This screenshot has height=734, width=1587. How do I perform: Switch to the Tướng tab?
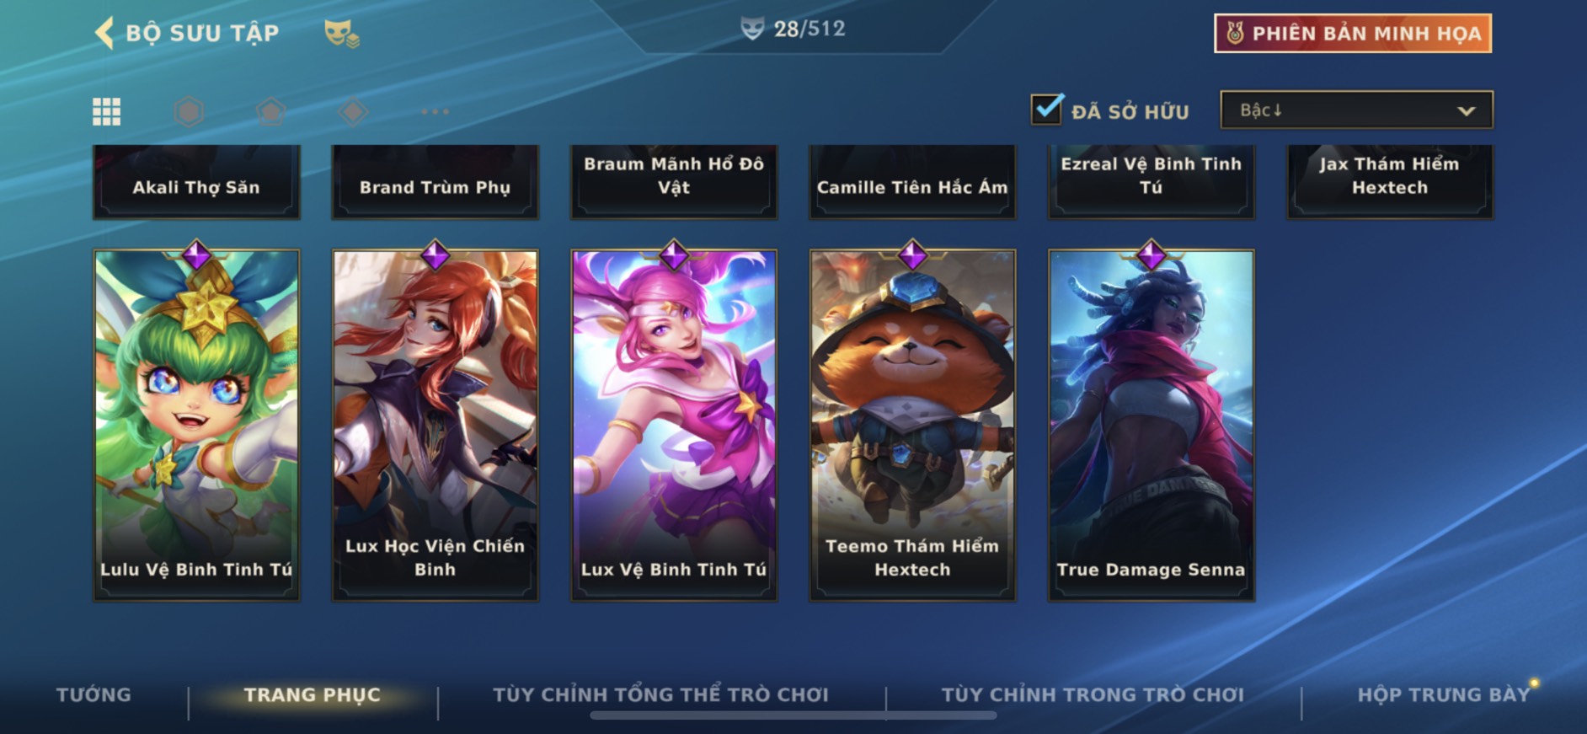tap(94, 695)
